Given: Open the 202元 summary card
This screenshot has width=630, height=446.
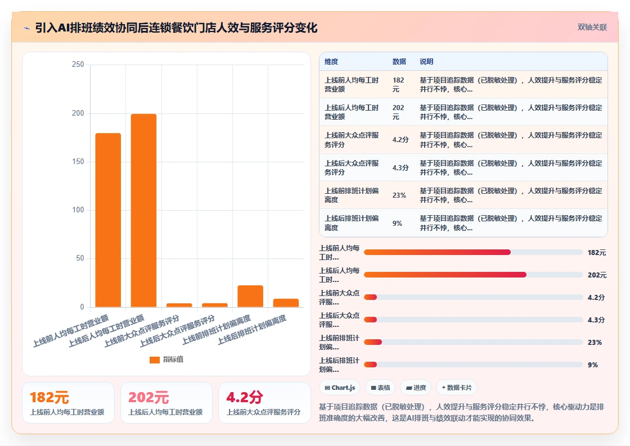Looking at the screenshot, I should (x=166, y=403).
